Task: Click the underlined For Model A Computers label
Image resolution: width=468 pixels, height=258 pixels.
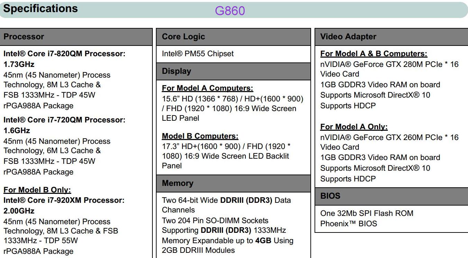Action: point(207,88)
